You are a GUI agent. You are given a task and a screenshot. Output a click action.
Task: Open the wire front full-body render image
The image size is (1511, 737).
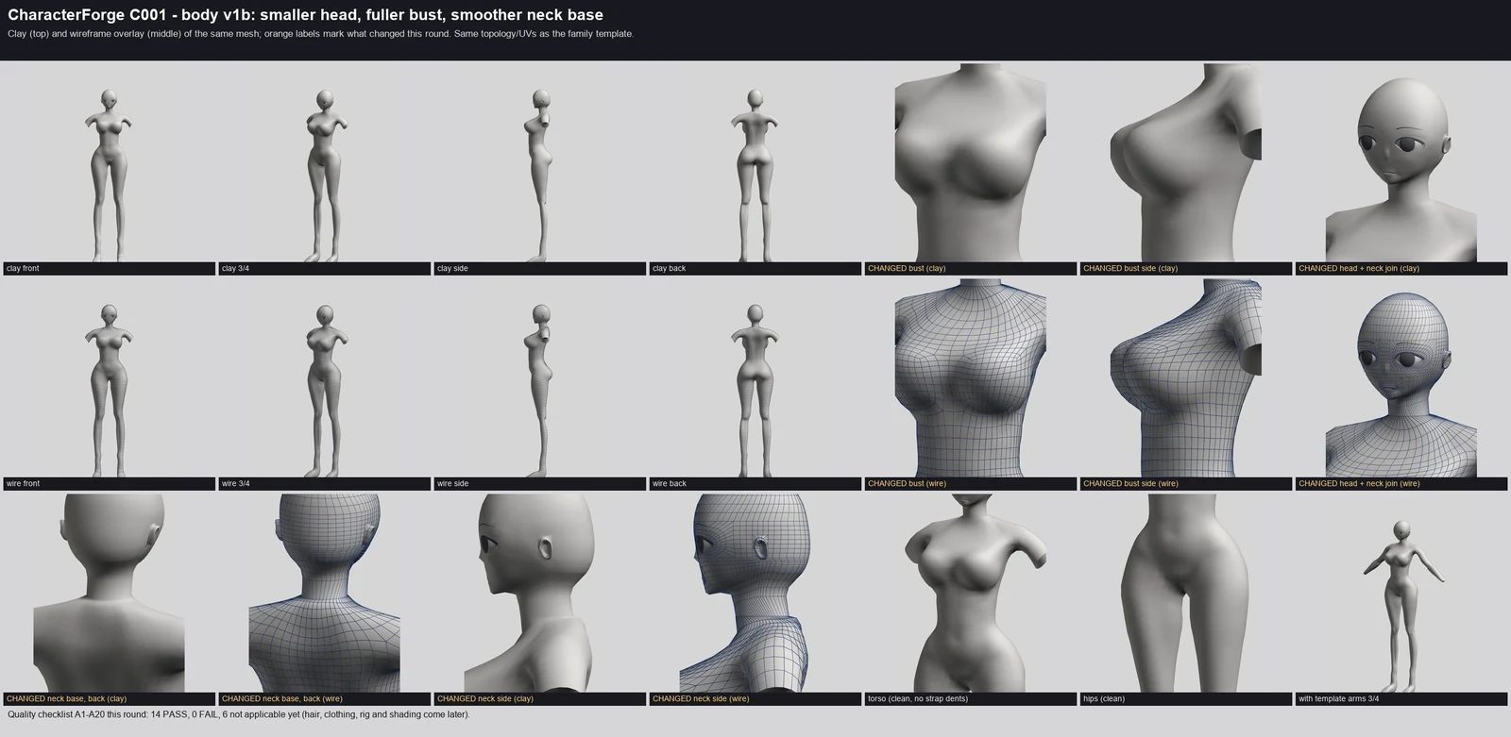click(x=110, y=377)
